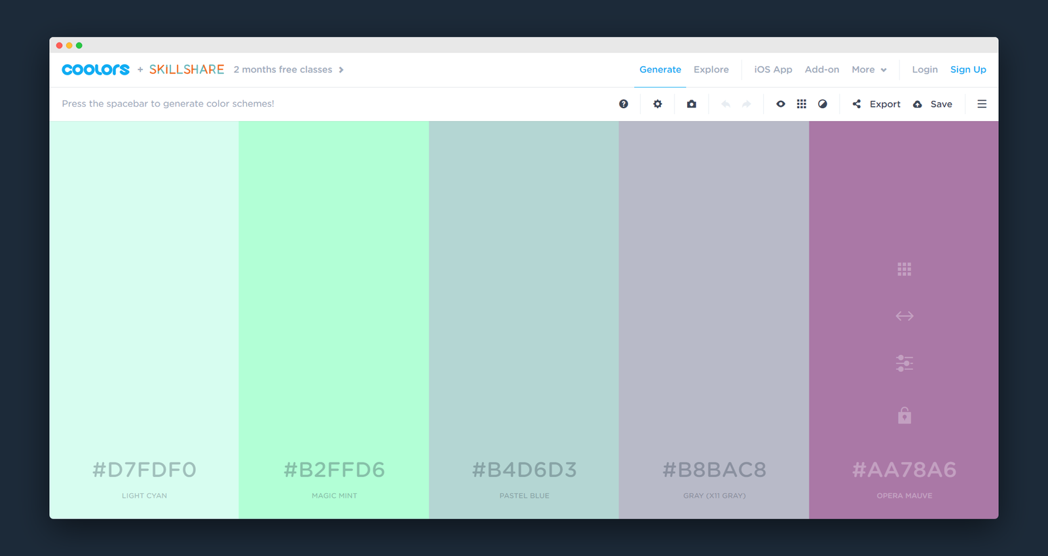The width and height of the screenshot is (1048, 556).
Task: Toggle the eye view icon in toolbar
Action: click(x=781, y=104)
